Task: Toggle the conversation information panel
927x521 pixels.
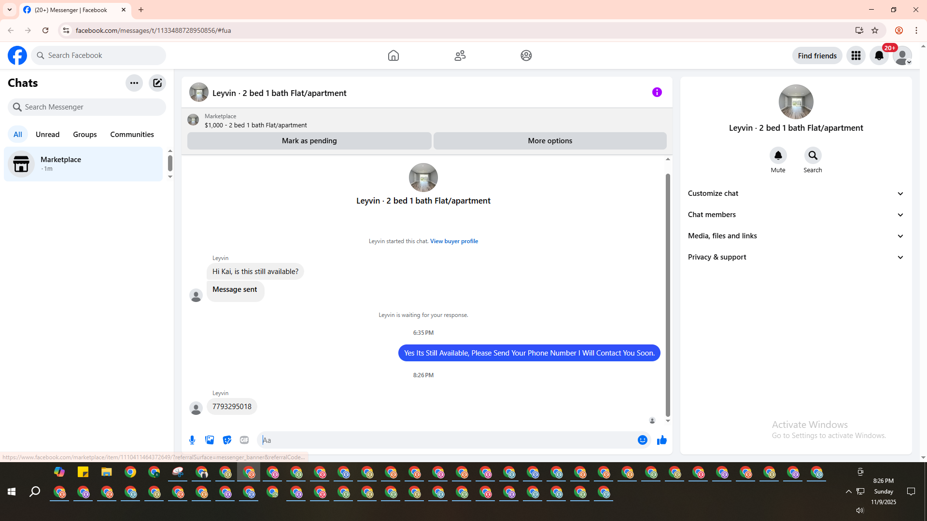Action: [x=657, y=92]
